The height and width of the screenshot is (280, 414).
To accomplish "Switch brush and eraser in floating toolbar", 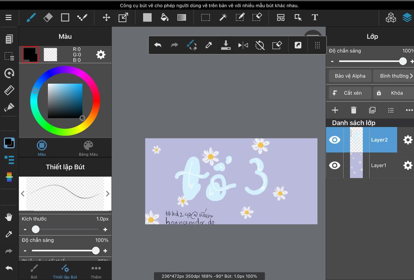I will (192, 45).
